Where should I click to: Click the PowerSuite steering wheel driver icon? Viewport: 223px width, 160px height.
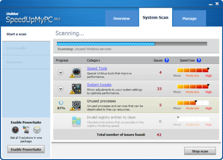[37, 130]
